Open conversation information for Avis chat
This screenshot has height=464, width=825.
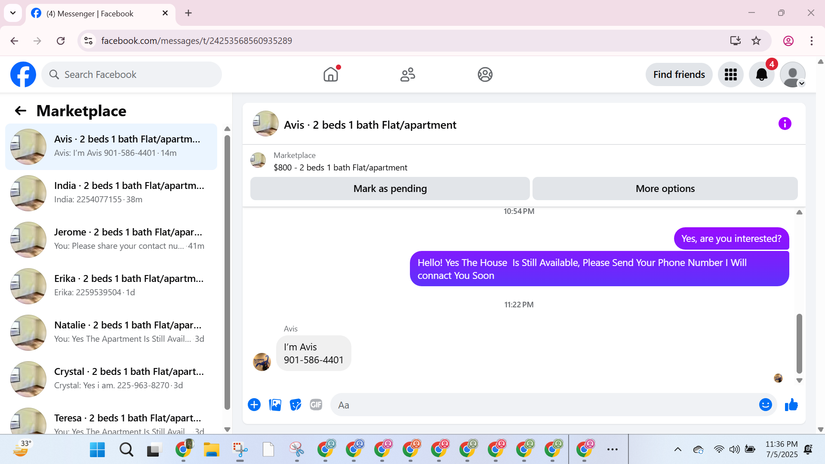pos(785,124)
